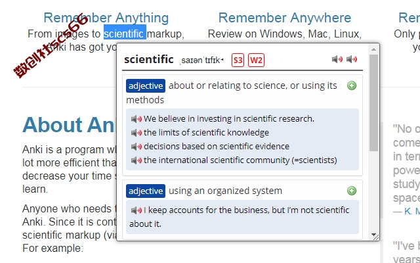Click green plus for 'using an organized system'

click(352, 191)
